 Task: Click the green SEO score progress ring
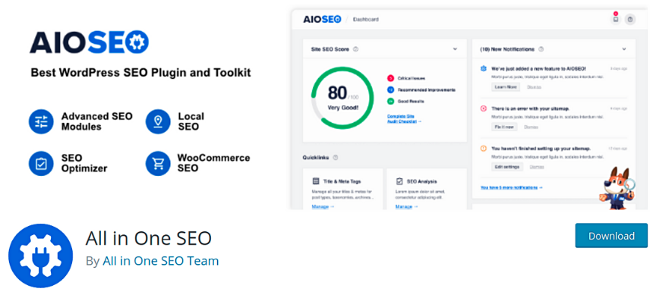342,98
